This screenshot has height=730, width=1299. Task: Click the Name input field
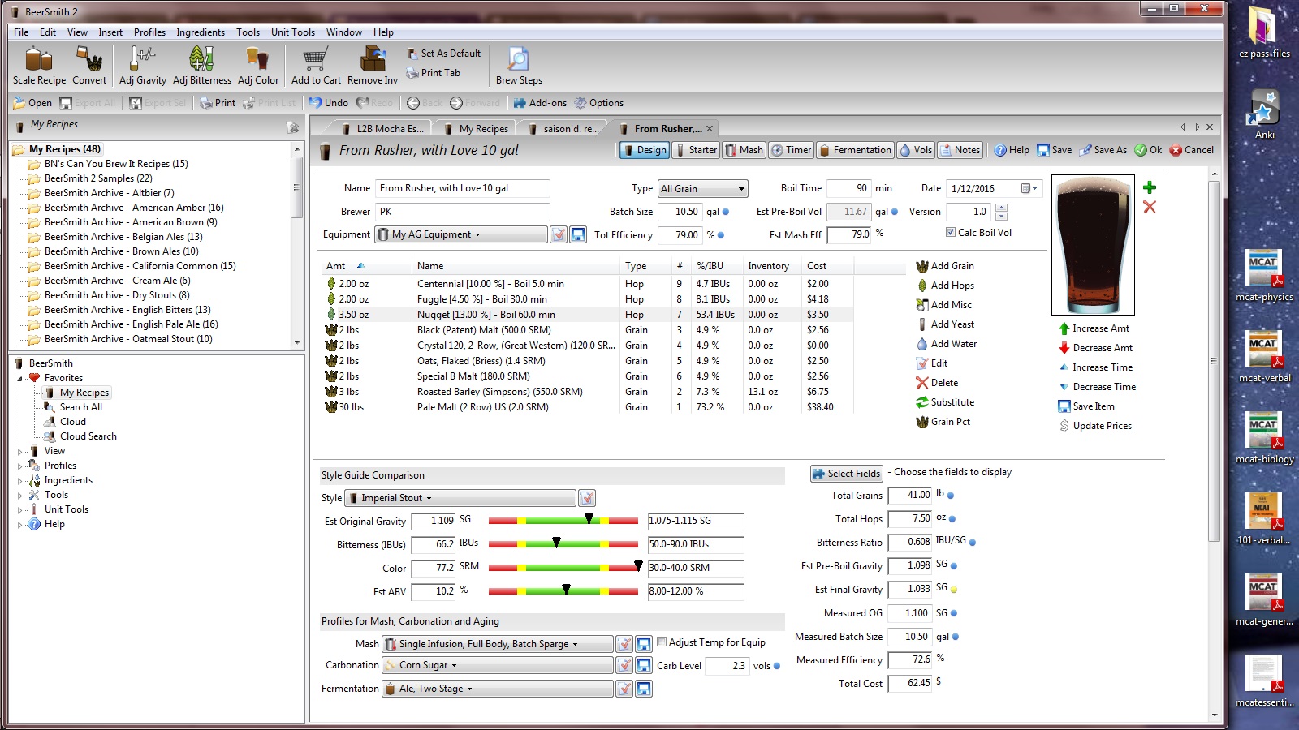[463, 188]
